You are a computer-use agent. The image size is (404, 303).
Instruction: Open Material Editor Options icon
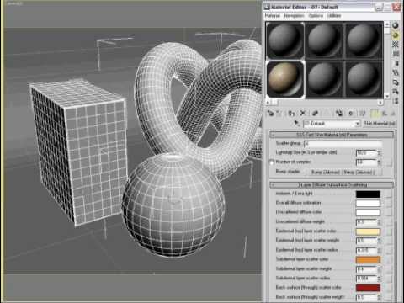(x=396, y=82)
